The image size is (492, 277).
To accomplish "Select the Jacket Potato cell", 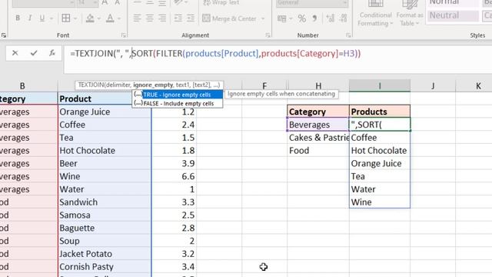I will 105,253.
